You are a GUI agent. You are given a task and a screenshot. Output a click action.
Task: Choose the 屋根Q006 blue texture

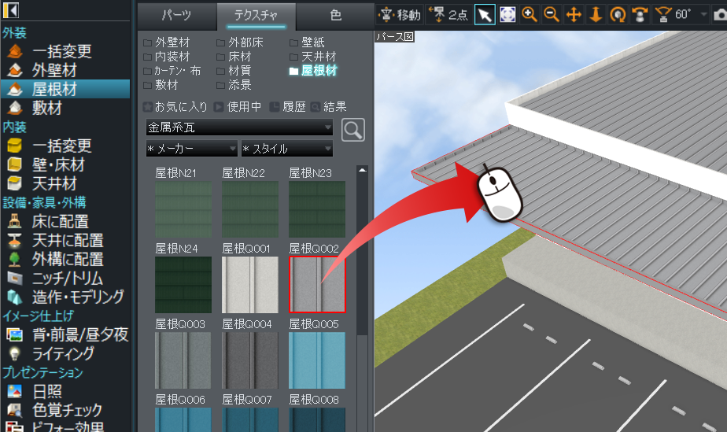click(x=183, y=419)
